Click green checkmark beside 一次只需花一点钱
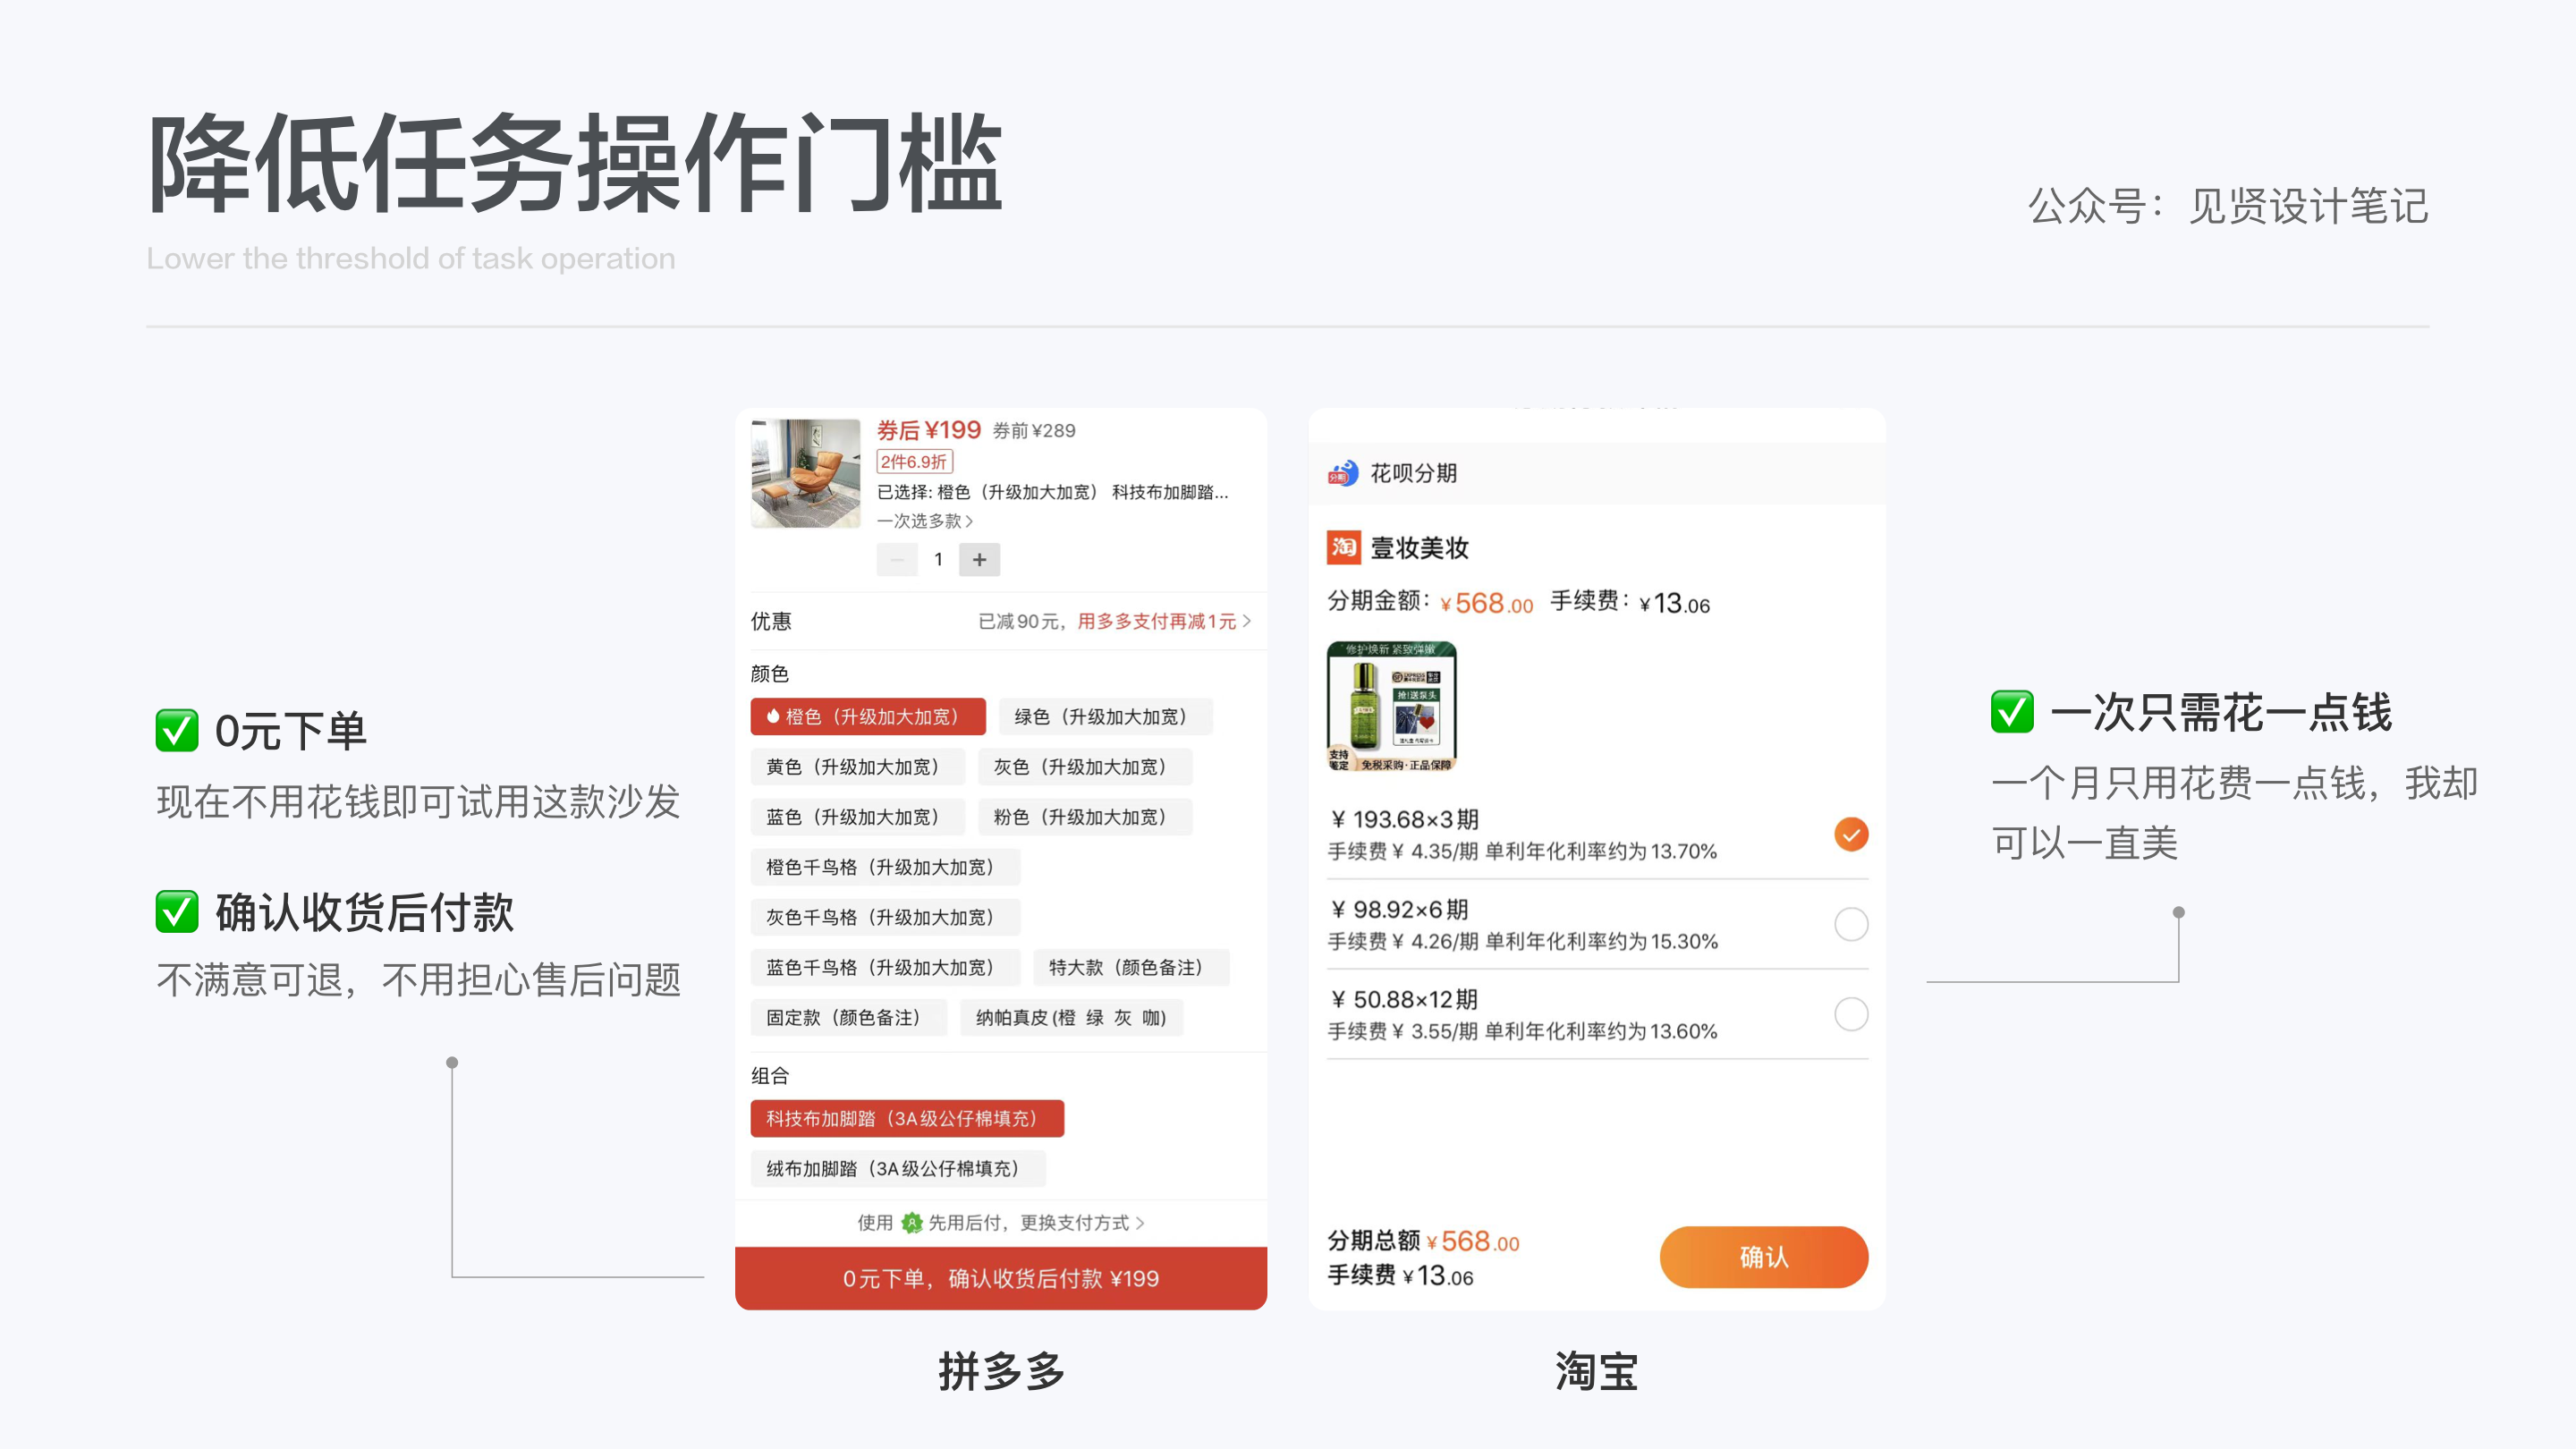The width and height of the screenshot is (2576, 1449). pos(2012,712)
